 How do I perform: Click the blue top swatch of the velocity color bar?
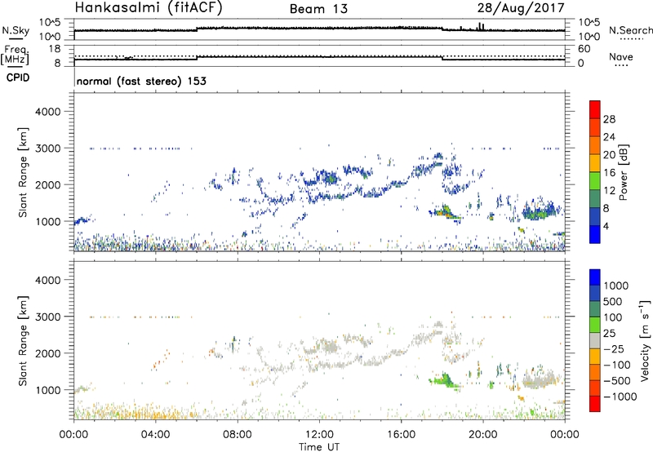[595, 277]
